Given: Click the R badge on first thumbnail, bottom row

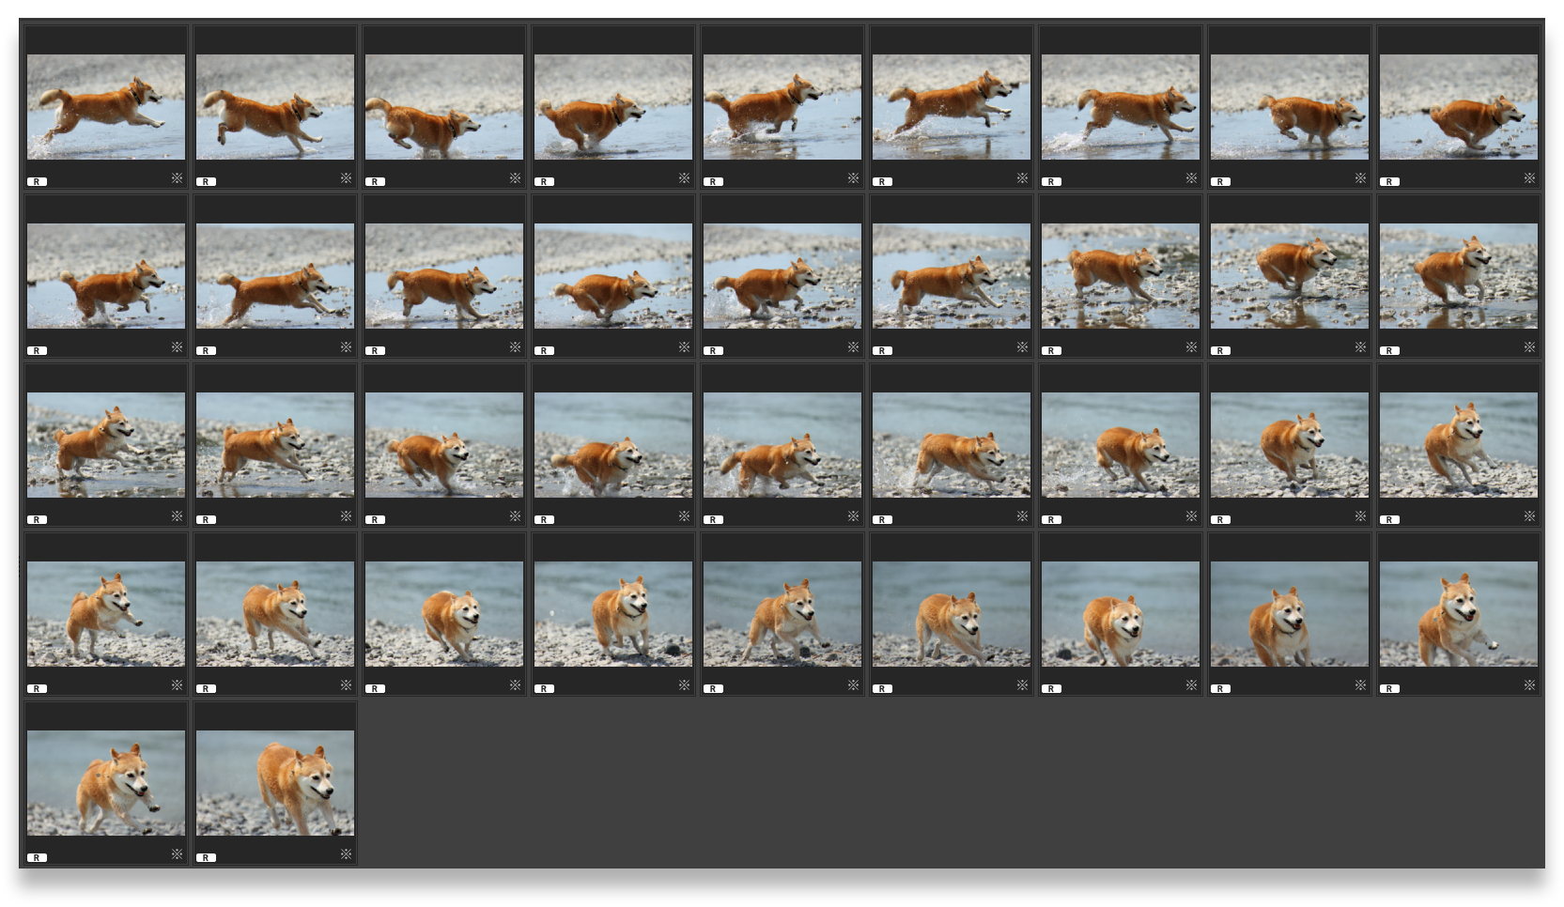Looking at the screenshot, I should click(x=37, y=857).
